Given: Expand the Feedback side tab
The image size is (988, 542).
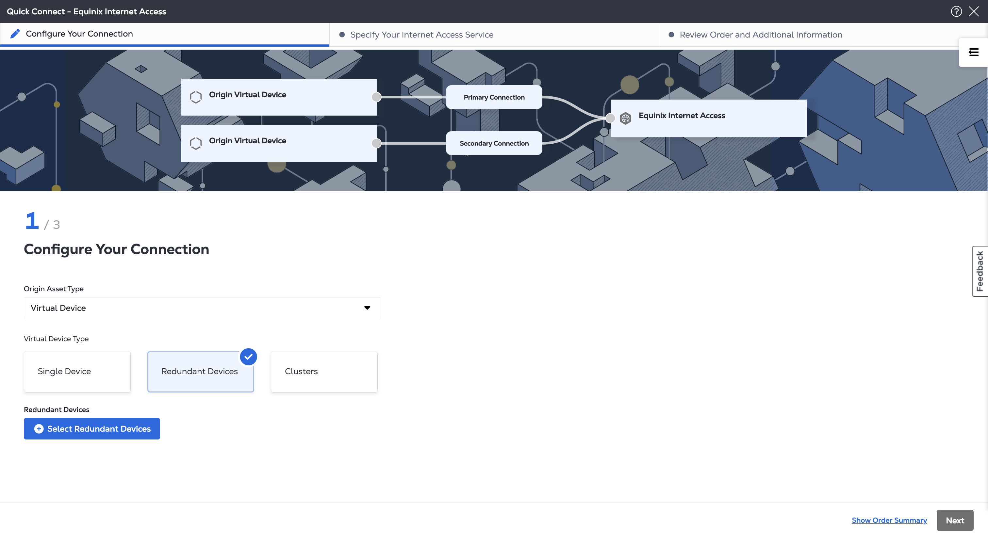Looking at the screenshot, I should [980, 271].
